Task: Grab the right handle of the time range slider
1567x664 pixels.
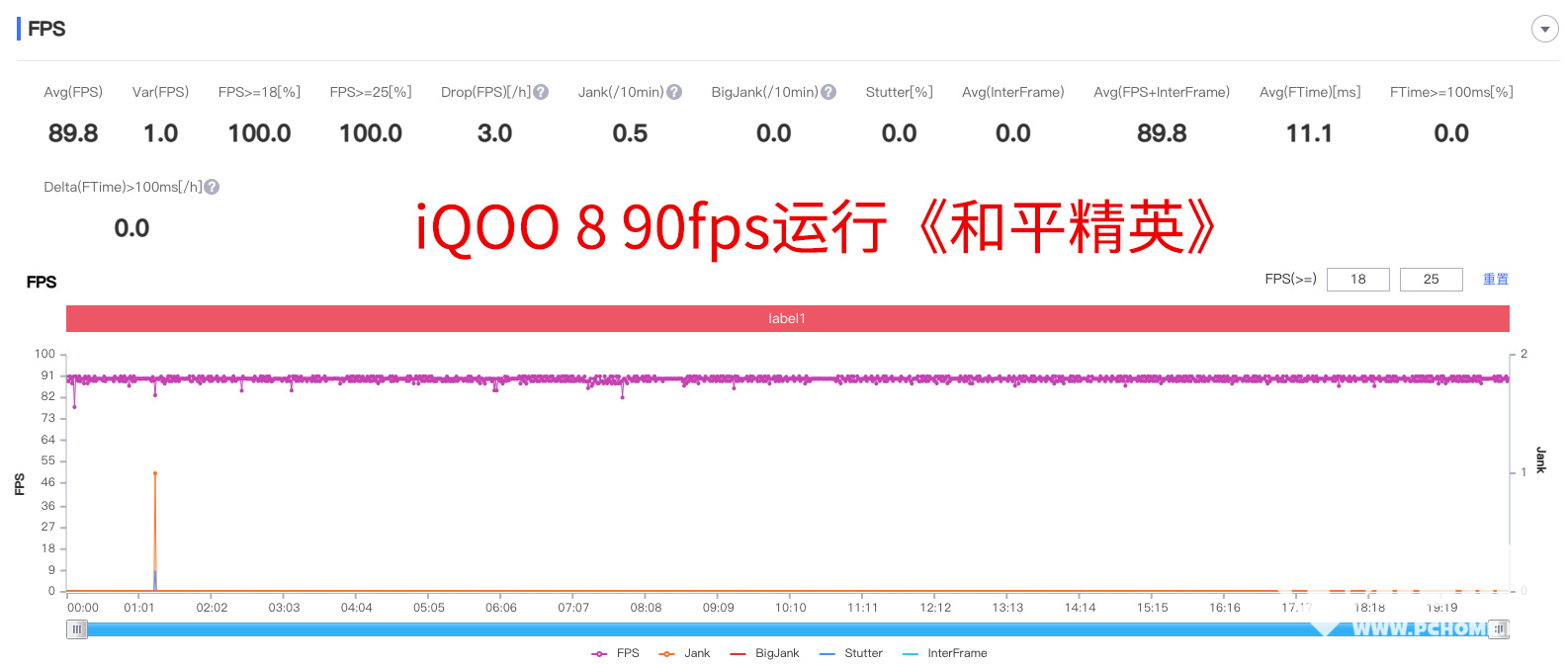Action: click(1500, 629)
